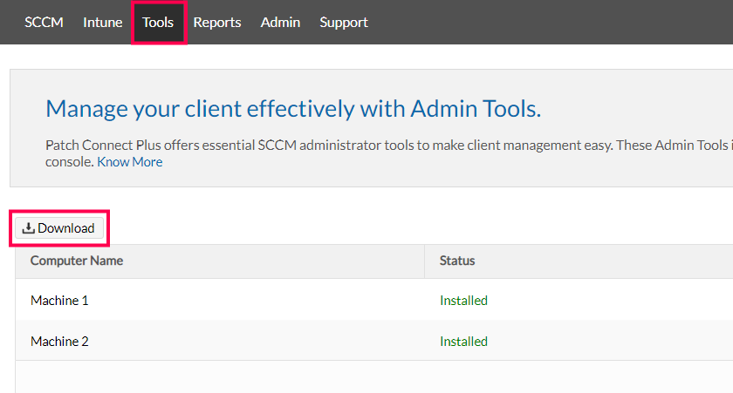Select the highlighted Tools tab

(x=158, y=22)
